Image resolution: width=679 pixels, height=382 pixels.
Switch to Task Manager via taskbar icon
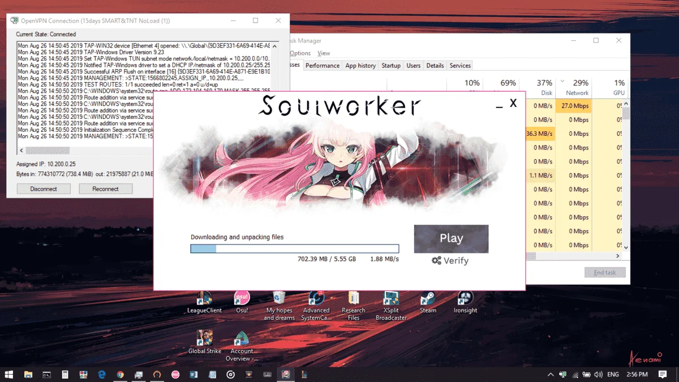pyautogui.click(x=139, y=374)
